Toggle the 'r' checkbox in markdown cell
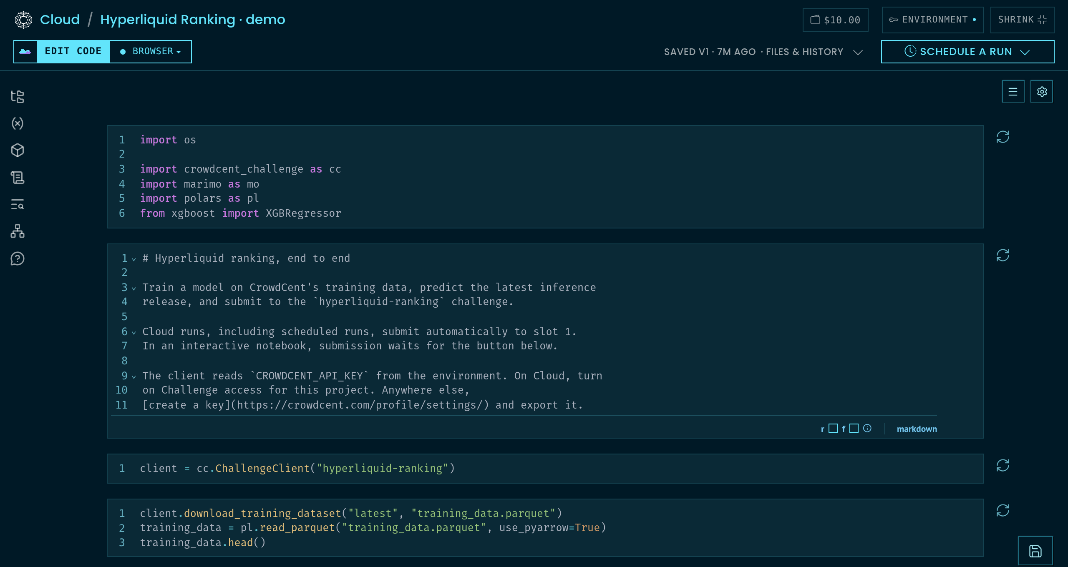 (833, 428)
